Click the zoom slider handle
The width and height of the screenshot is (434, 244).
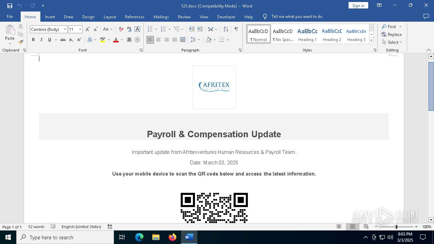396,227
